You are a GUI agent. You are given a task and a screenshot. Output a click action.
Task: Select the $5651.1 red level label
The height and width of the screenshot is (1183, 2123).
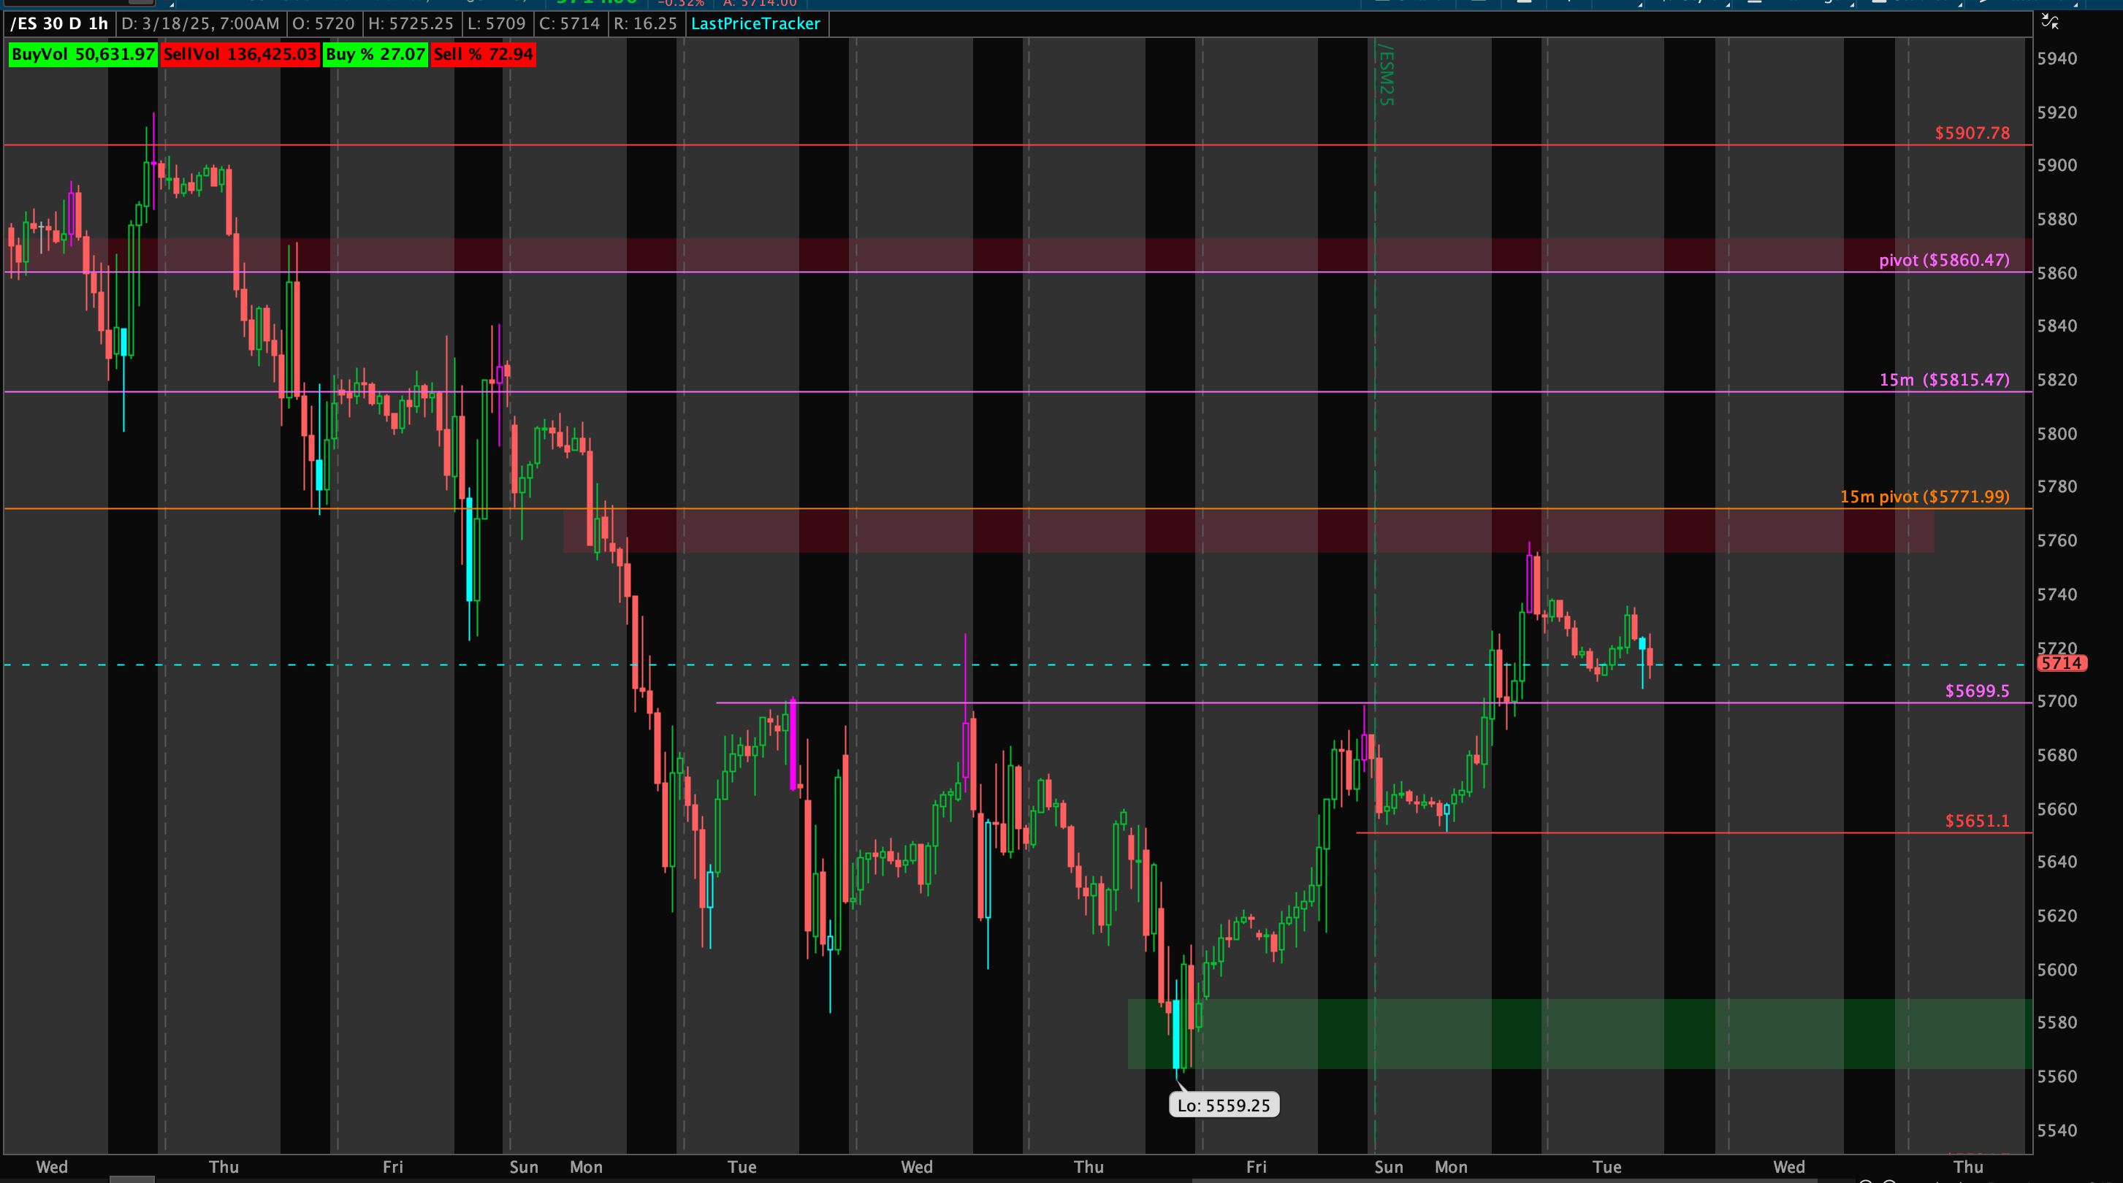1976,821
